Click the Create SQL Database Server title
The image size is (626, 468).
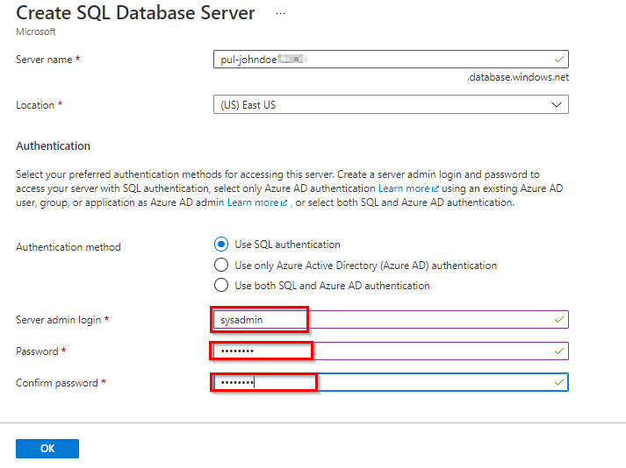(135, 13)
